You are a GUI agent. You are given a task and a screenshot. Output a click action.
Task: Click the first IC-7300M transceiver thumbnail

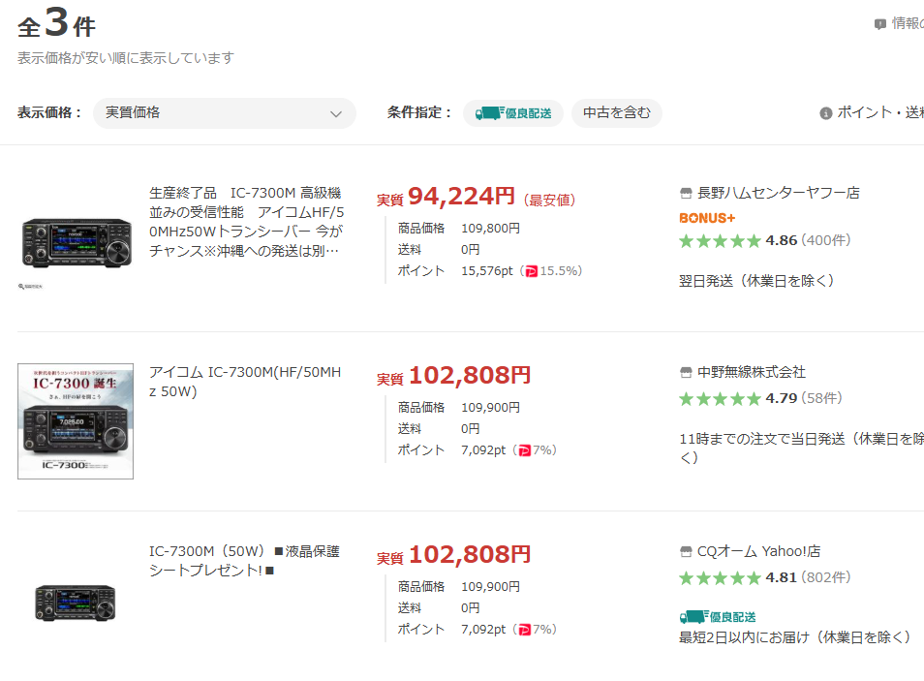click(76, 242)
